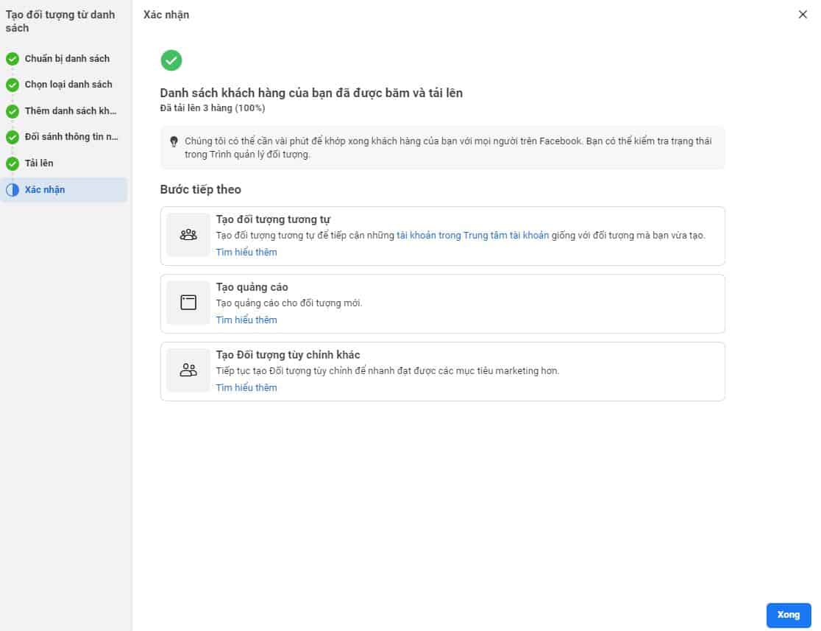Screen dimensions: 821x631
Task: Click the lookalike audience people-group icon
Action: [x=188, y=235]
